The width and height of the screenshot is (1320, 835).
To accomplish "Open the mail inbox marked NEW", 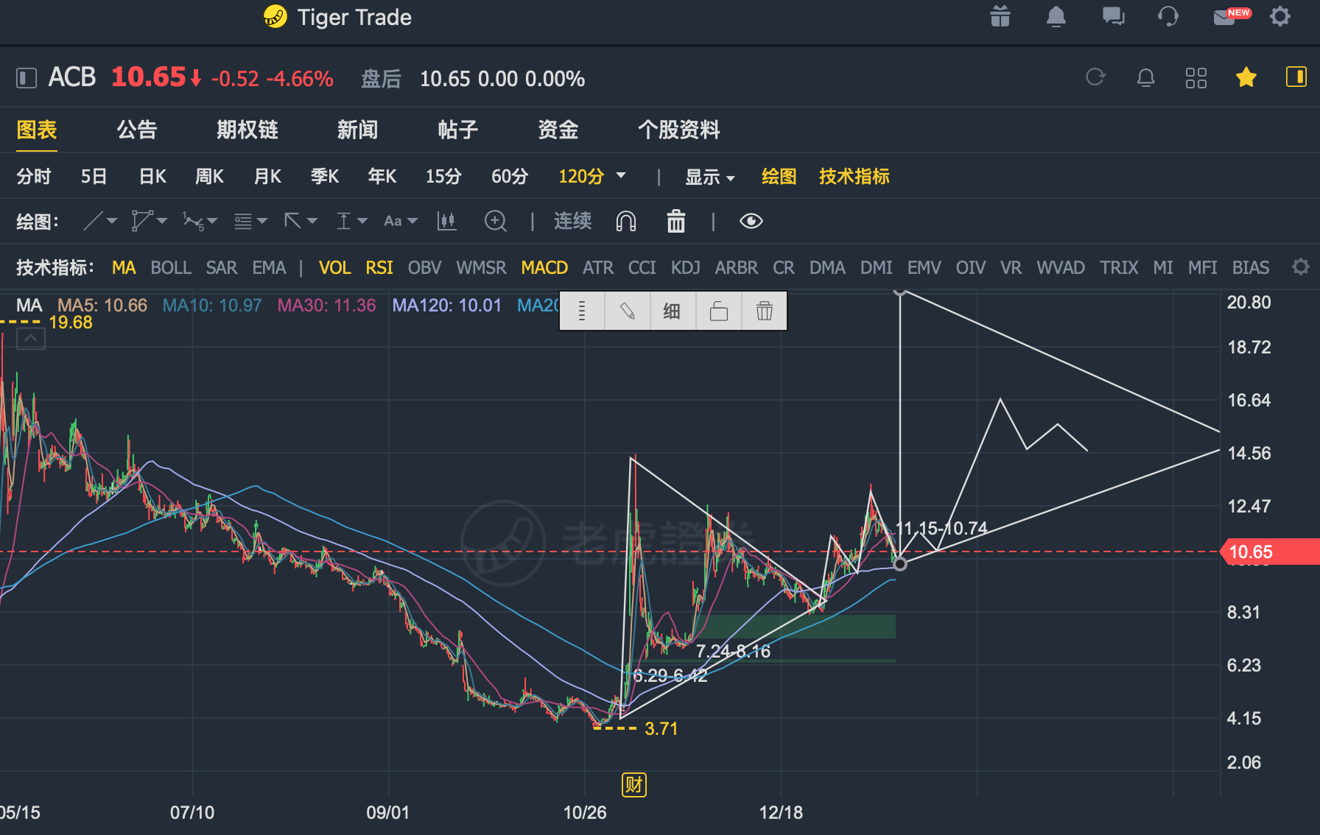I will click(1231, 16).
